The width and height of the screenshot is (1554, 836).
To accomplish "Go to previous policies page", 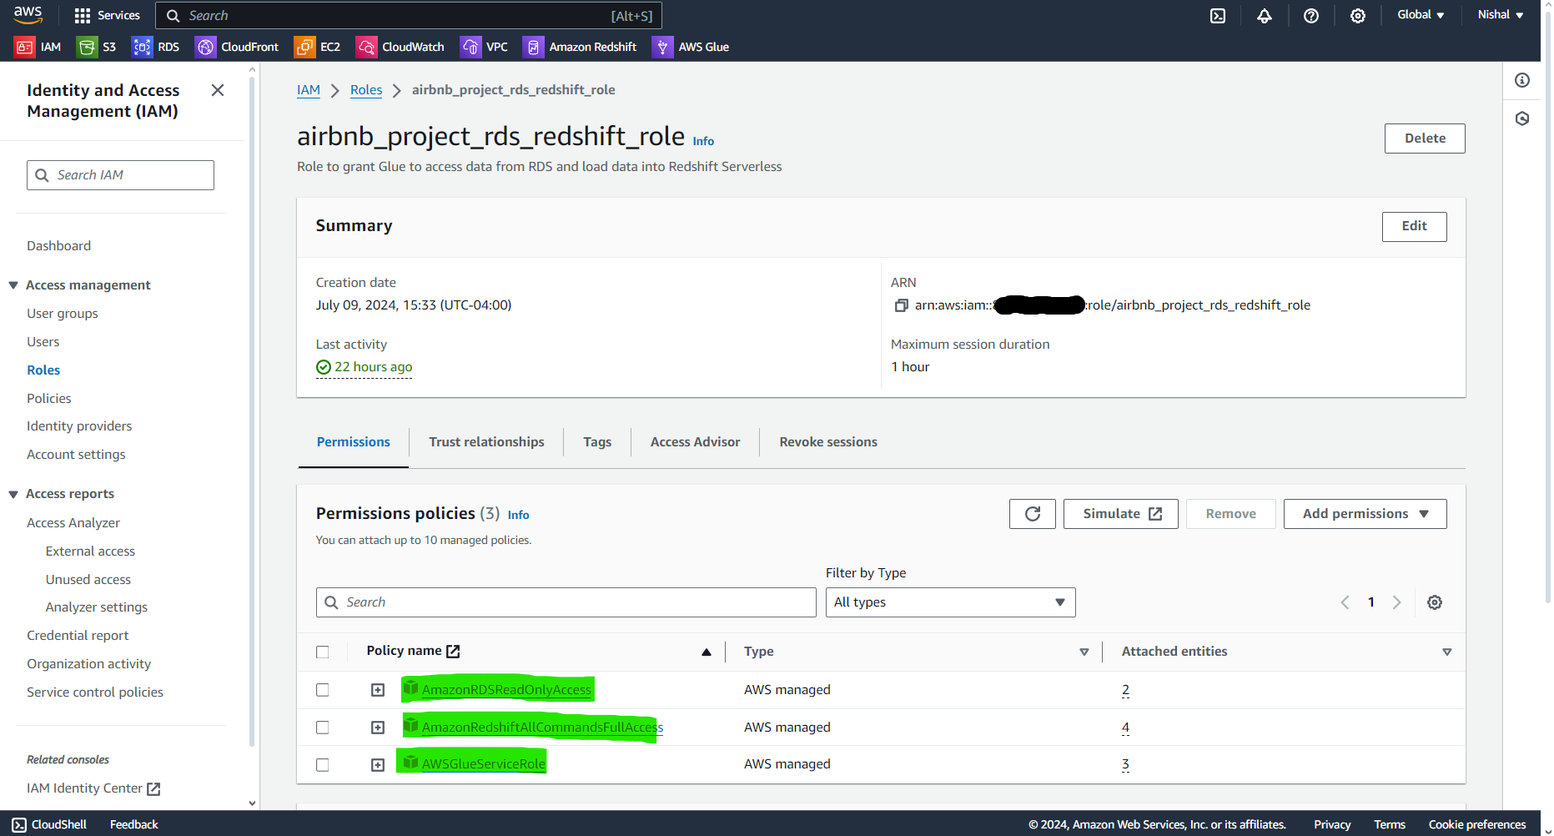I will click(x=1345, y=602).
